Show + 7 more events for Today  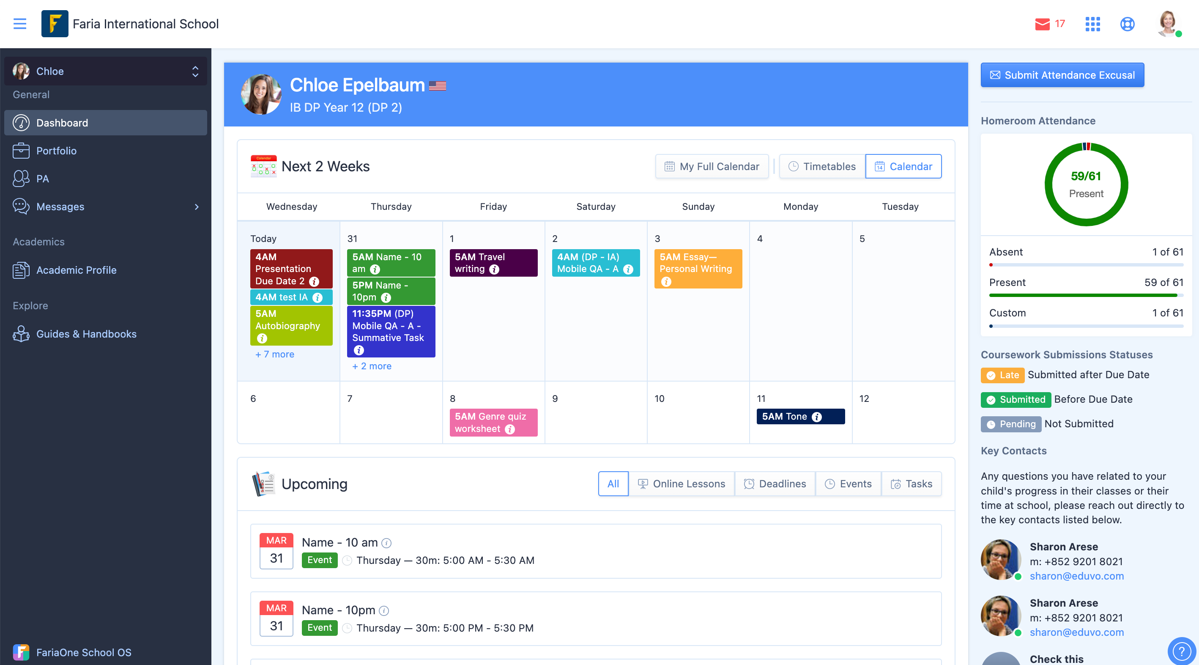coord(275,354)
